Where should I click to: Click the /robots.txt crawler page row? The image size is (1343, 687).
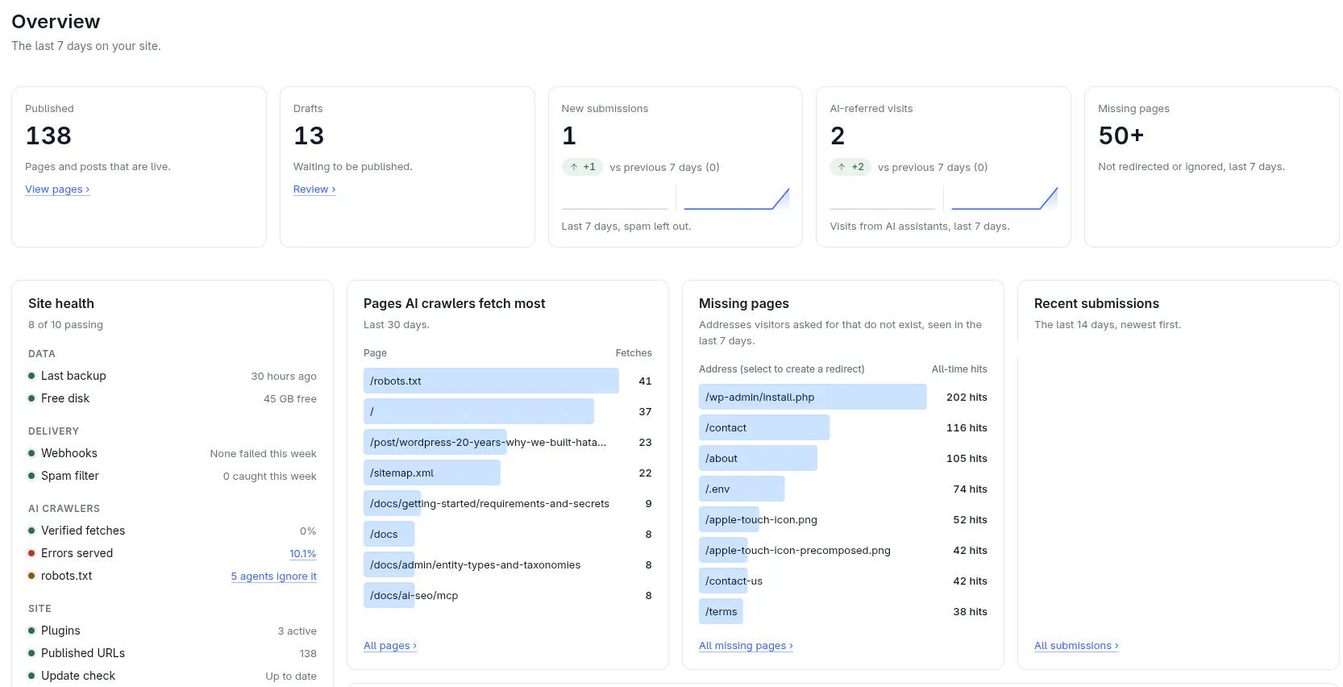click(508, 381)
